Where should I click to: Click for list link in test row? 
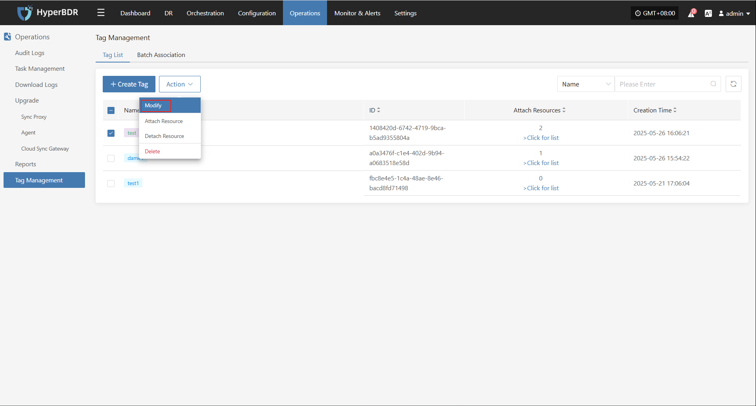(541, 138)
